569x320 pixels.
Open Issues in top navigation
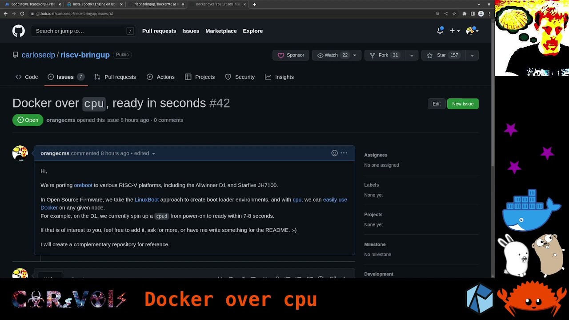point(191,31)
